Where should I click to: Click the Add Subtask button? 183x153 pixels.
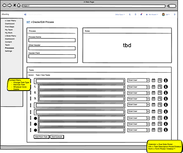[57, 137]
